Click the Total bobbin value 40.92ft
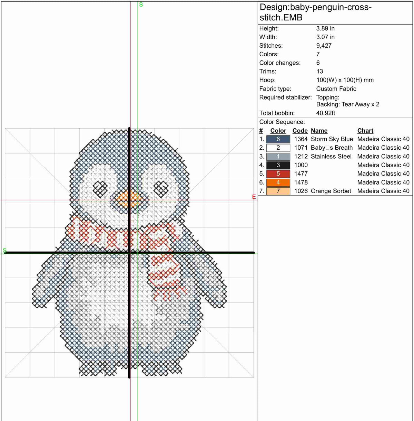Image resolution: width=414 pixels, height=421 pixels. pyautogui.click(x=326, y=113)
